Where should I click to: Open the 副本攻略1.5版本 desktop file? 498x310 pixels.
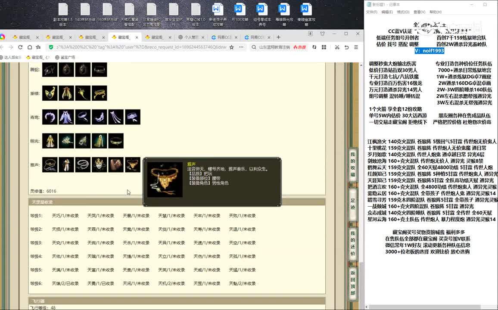(63, 15)
